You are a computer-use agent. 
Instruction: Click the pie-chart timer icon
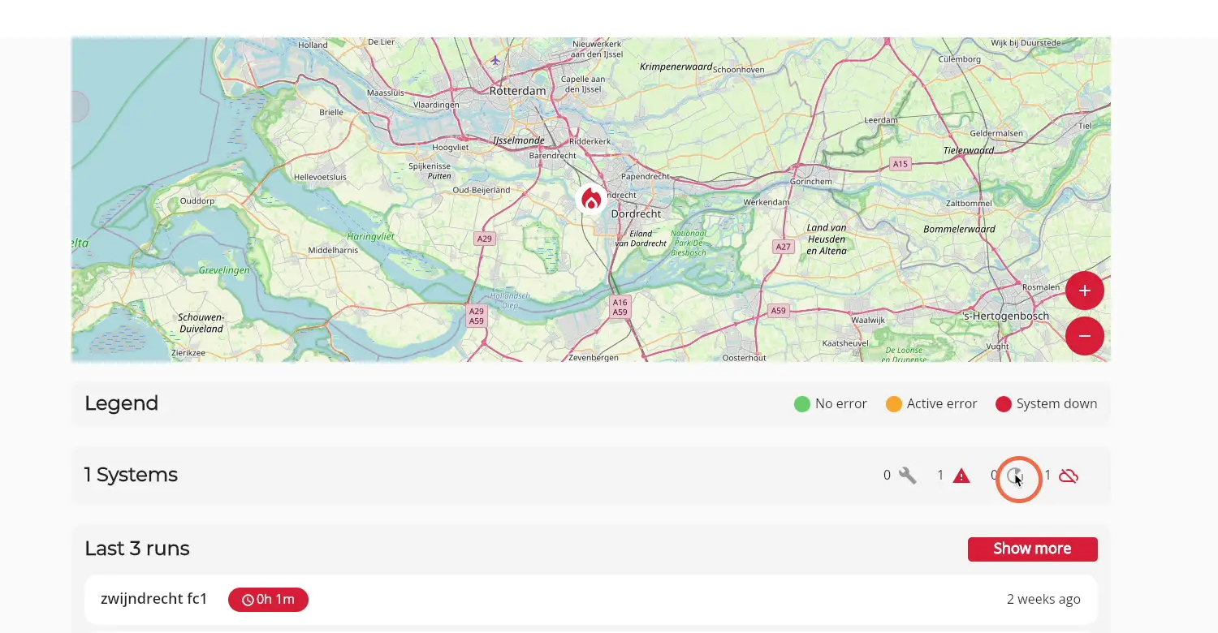(x=1015, y=476)
